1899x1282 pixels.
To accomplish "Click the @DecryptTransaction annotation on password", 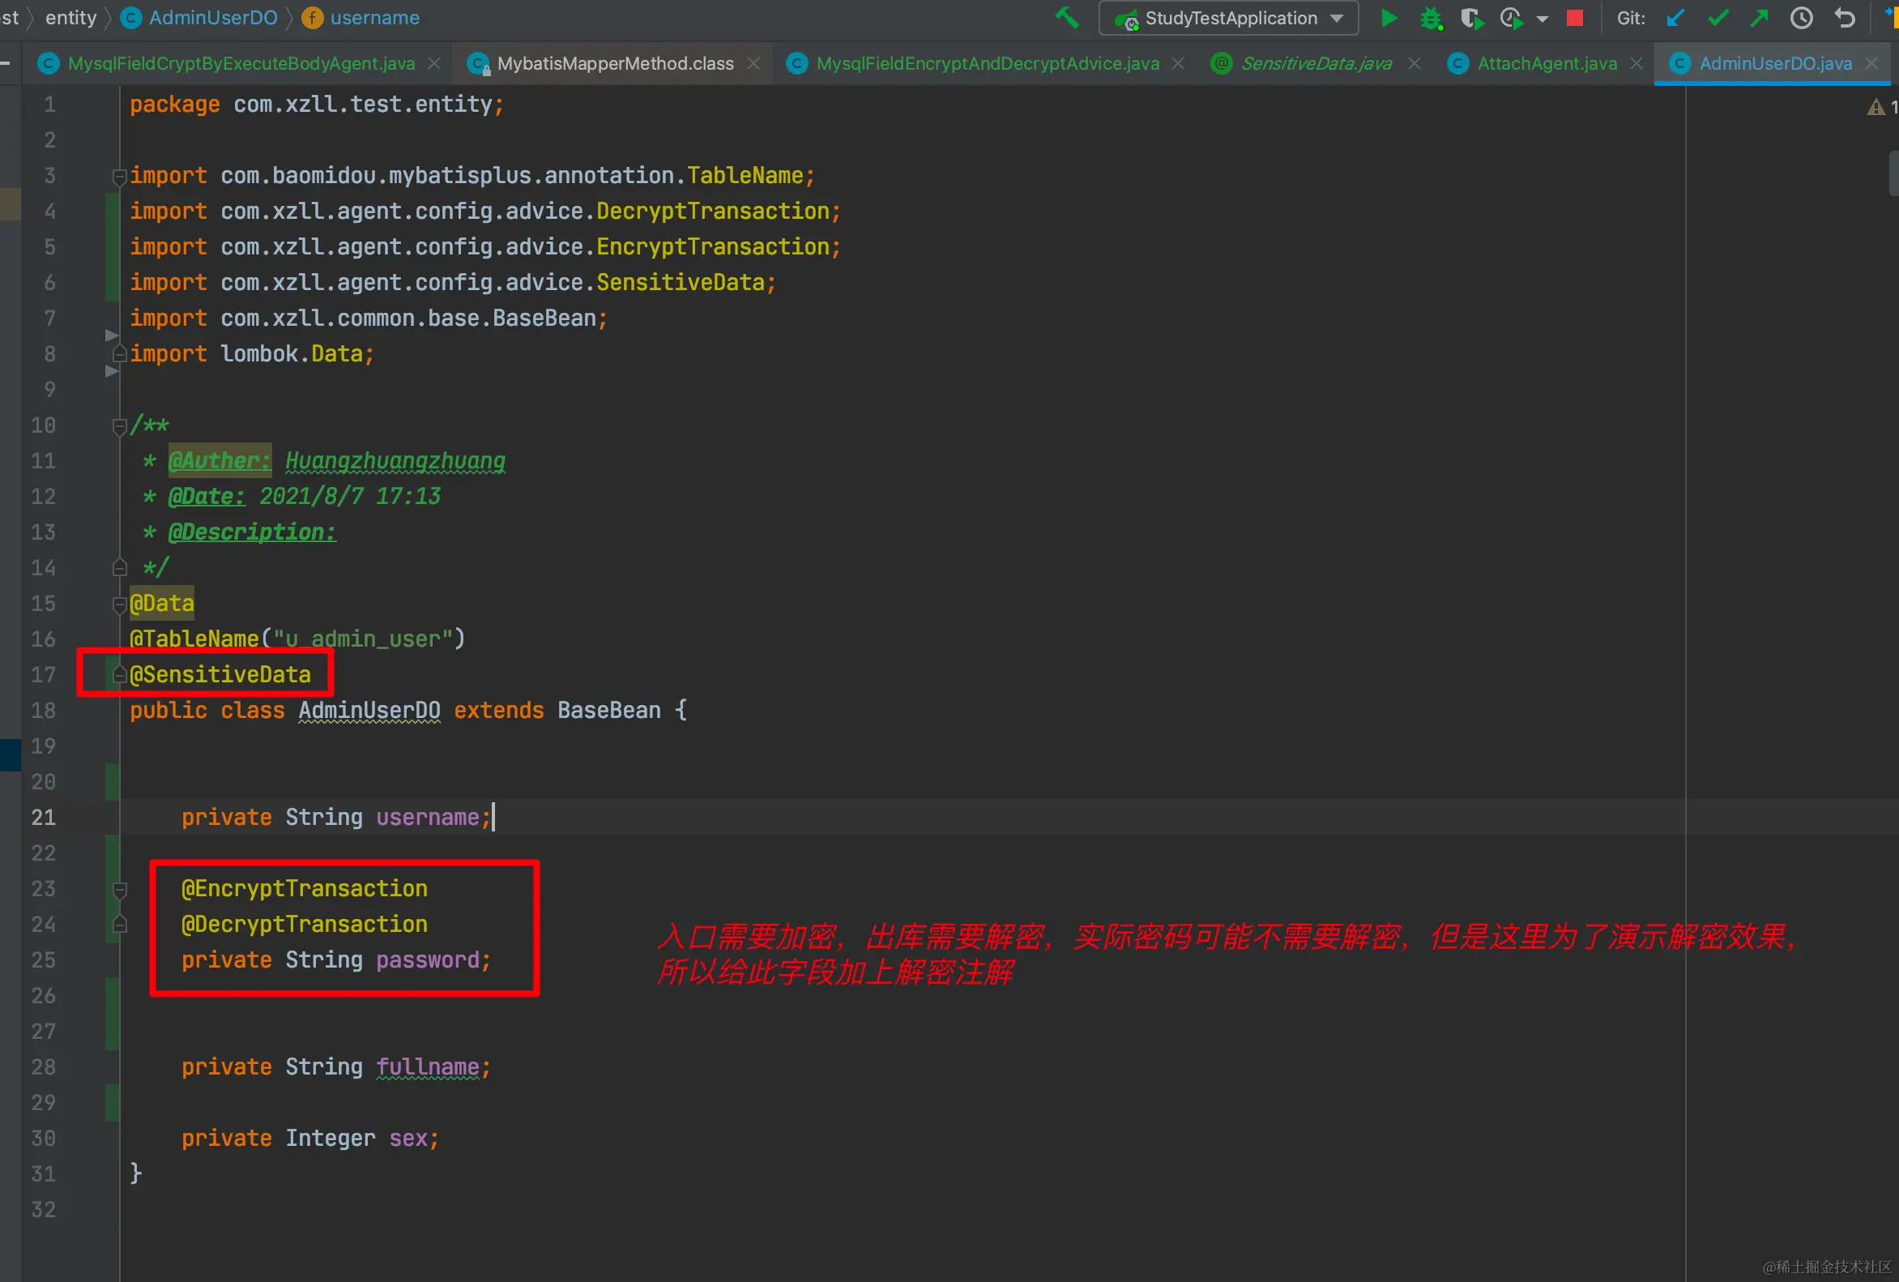I will pyautogui.click(x=304, y=925).
